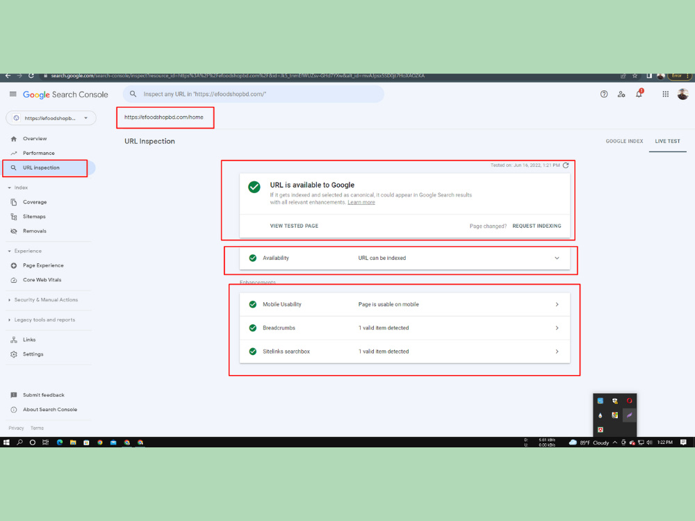Click the refresh test icon beside Tested on
This screenshot has width=695, height=521.
pyautogui.click(x=566, y=165)
